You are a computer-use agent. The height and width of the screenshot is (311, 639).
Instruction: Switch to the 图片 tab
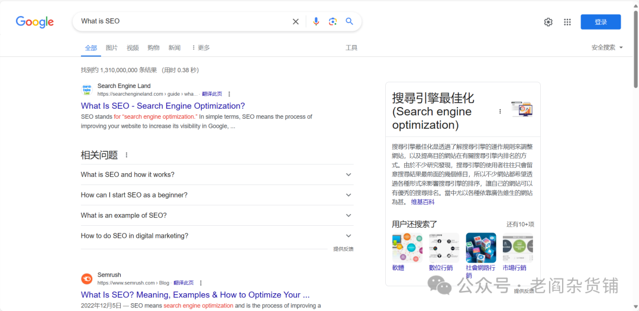click(112, 48)
